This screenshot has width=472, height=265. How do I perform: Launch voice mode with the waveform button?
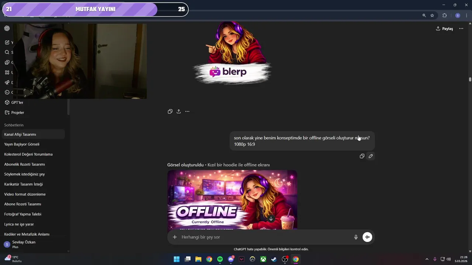tap(367, 237)
